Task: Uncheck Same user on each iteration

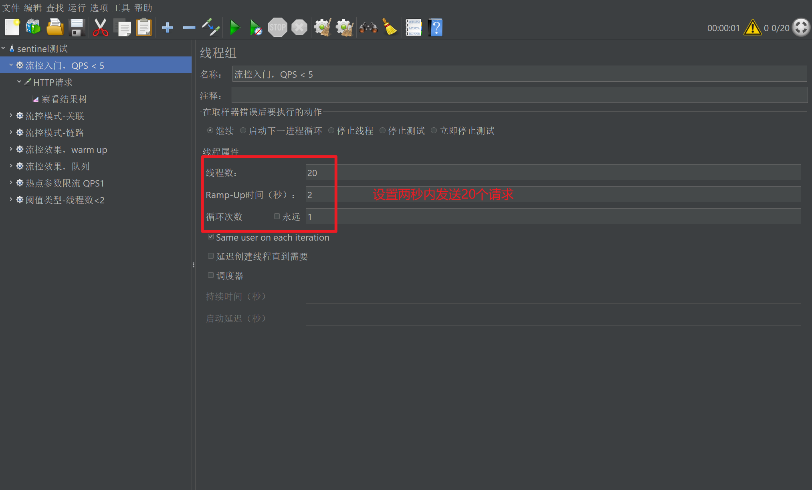Action: pos(211,237)
